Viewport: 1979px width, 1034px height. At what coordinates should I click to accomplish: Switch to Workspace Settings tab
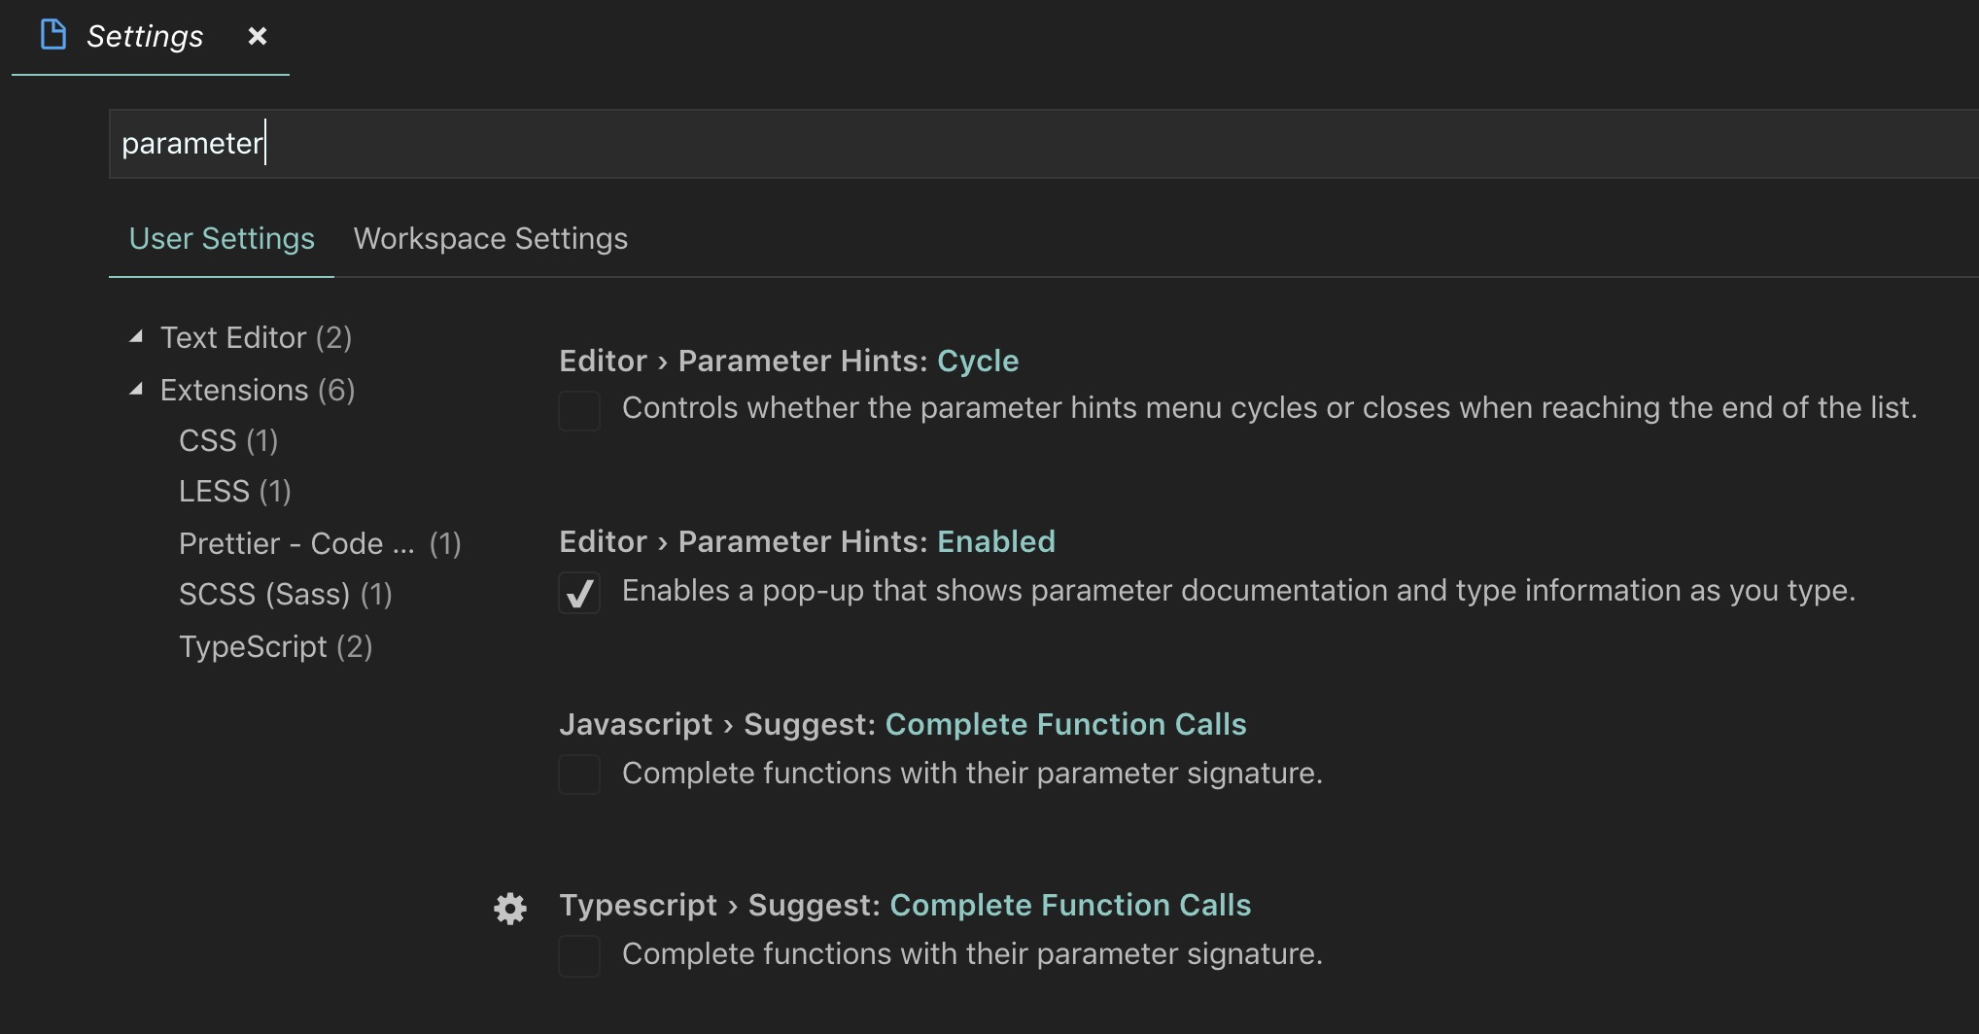pyautogui.click(x=491, y=239)
